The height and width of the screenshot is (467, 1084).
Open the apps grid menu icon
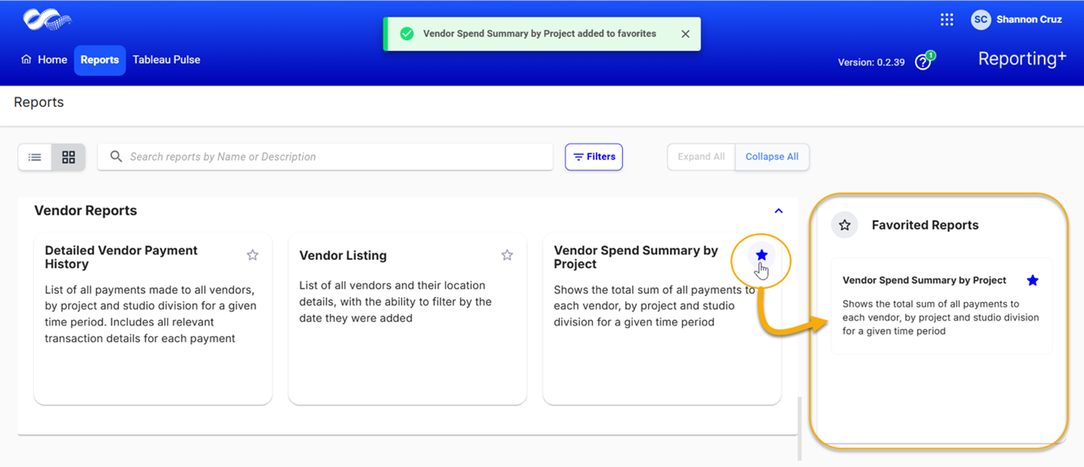pyautogui.click(x=947, y=20)
